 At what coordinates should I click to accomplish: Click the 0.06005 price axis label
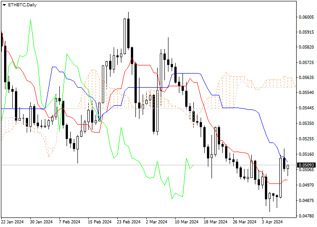(307, 17)
